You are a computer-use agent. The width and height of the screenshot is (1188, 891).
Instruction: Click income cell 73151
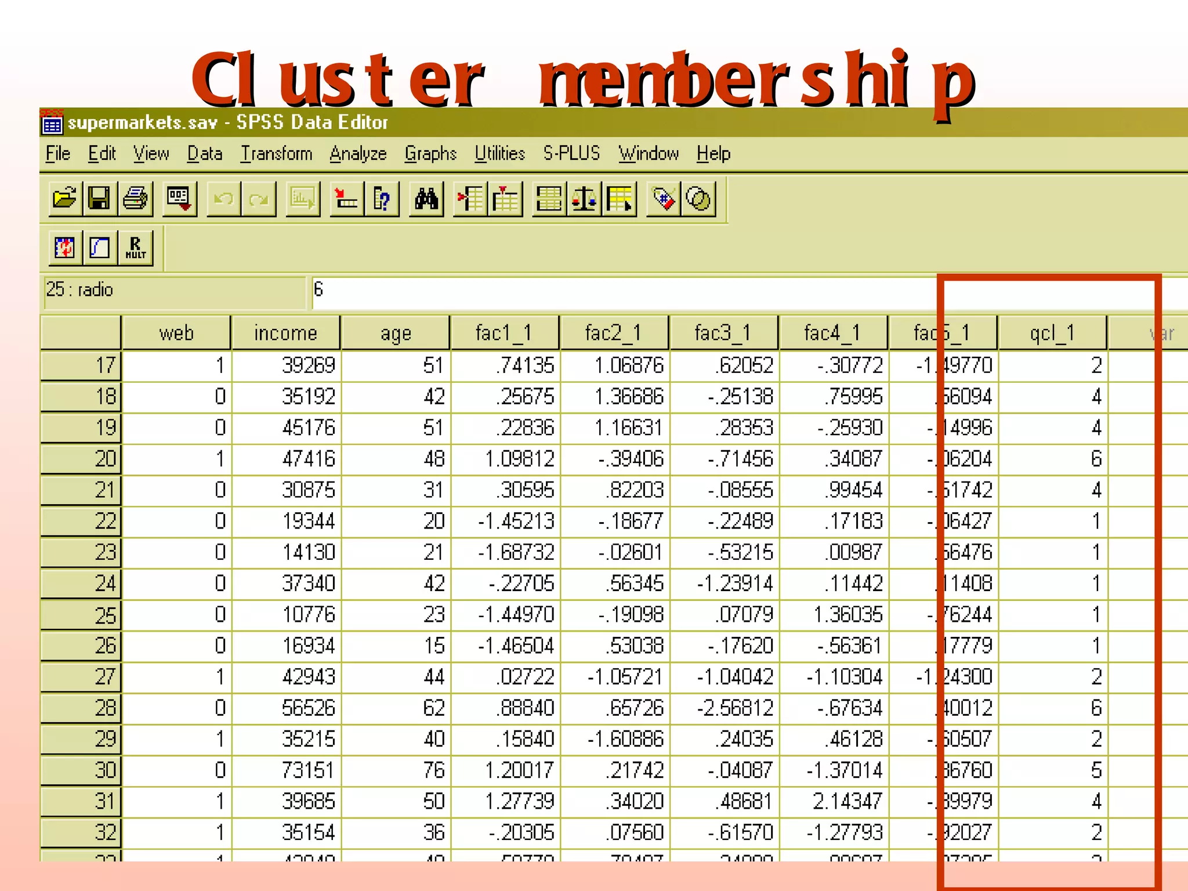286,771
